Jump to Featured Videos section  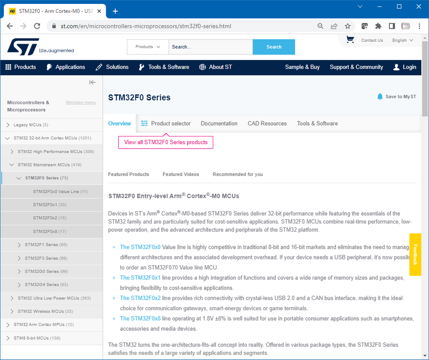(x=181, y=174)
